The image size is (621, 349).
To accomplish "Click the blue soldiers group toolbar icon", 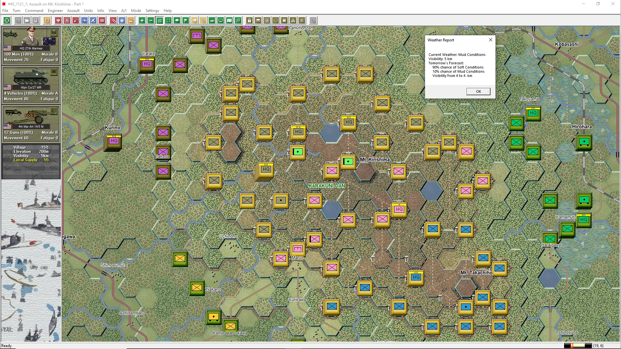I will 122,21.
